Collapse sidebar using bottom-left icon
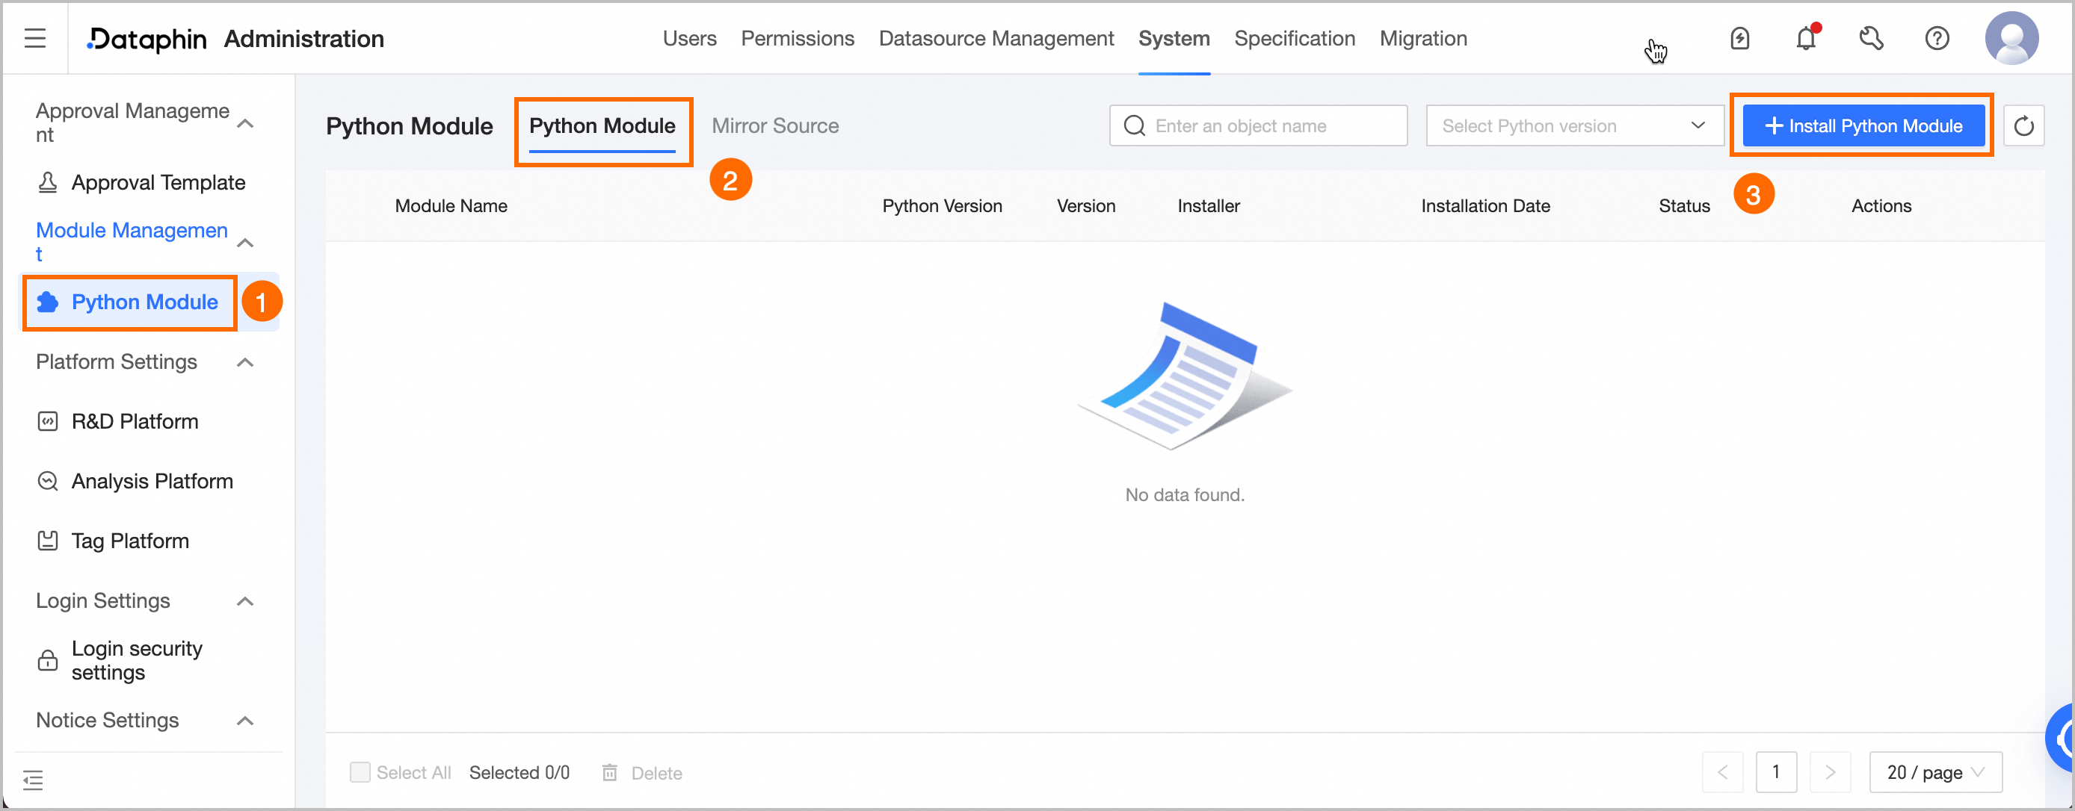 coord(33,779)
